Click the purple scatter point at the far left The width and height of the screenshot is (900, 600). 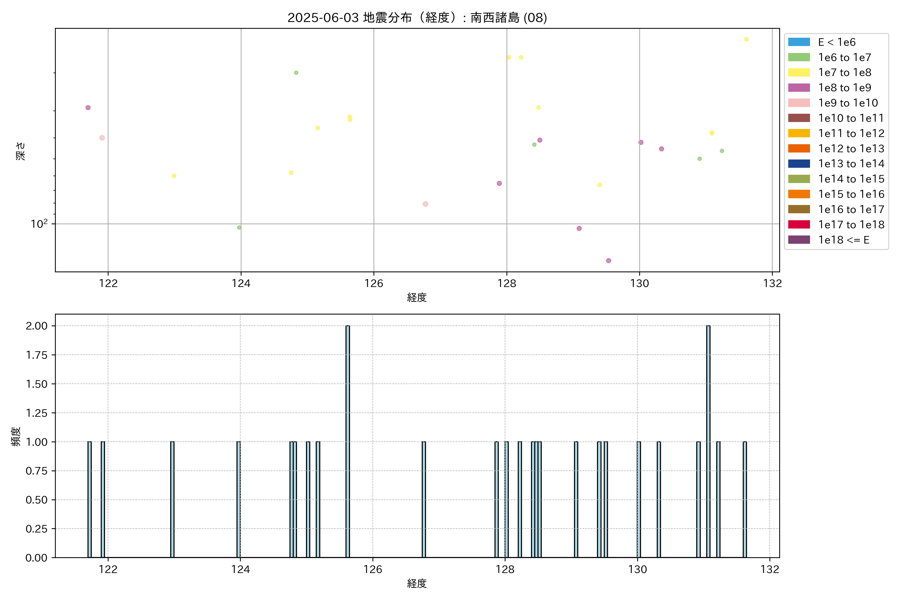pyautogui.click(x=88, y=107)
